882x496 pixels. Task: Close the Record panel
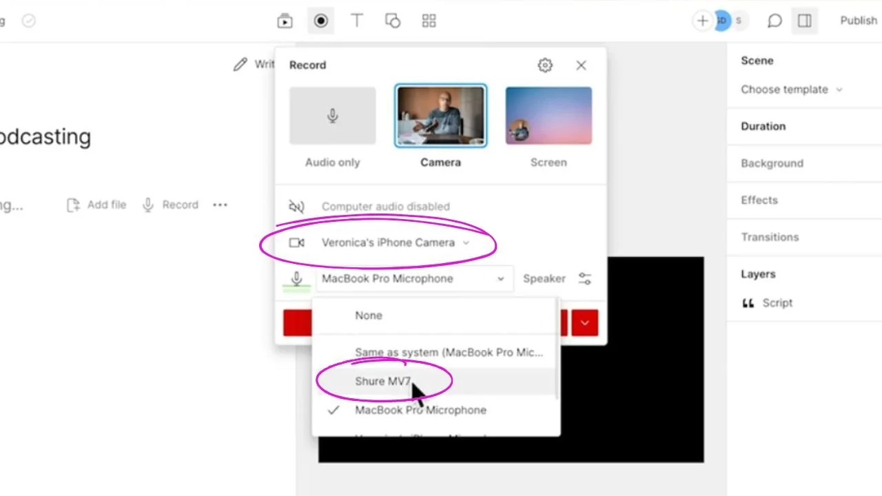pyautogui.click(x=581, y=65)
